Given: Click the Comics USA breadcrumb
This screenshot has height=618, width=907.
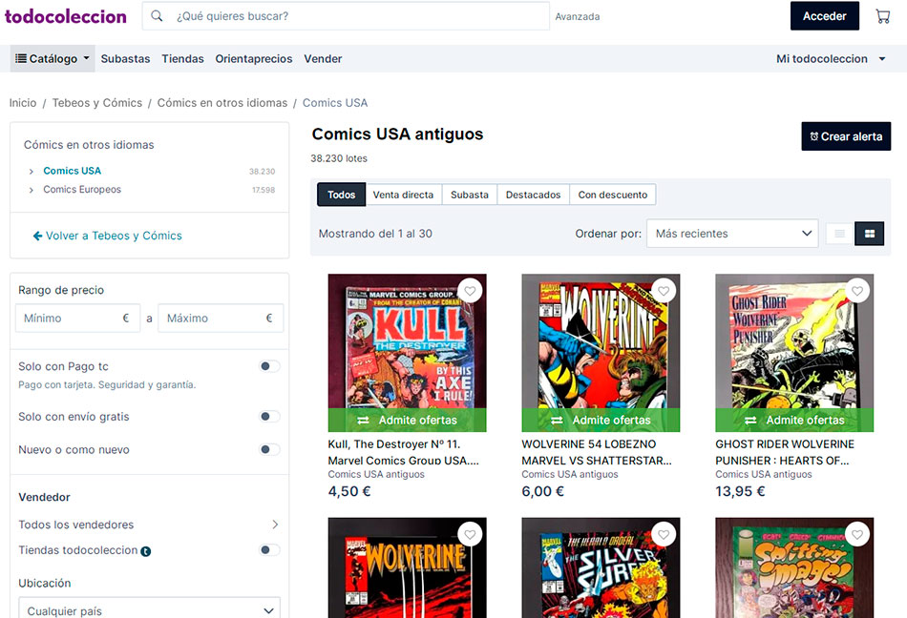Looking at the screenshot, I should (335, 103).
